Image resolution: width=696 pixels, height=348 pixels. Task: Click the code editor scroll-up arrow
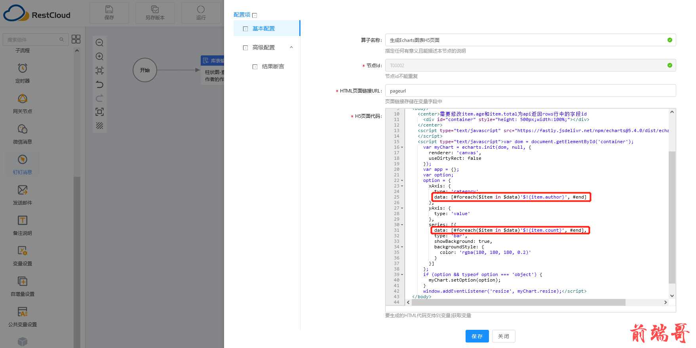click(672, 112)
